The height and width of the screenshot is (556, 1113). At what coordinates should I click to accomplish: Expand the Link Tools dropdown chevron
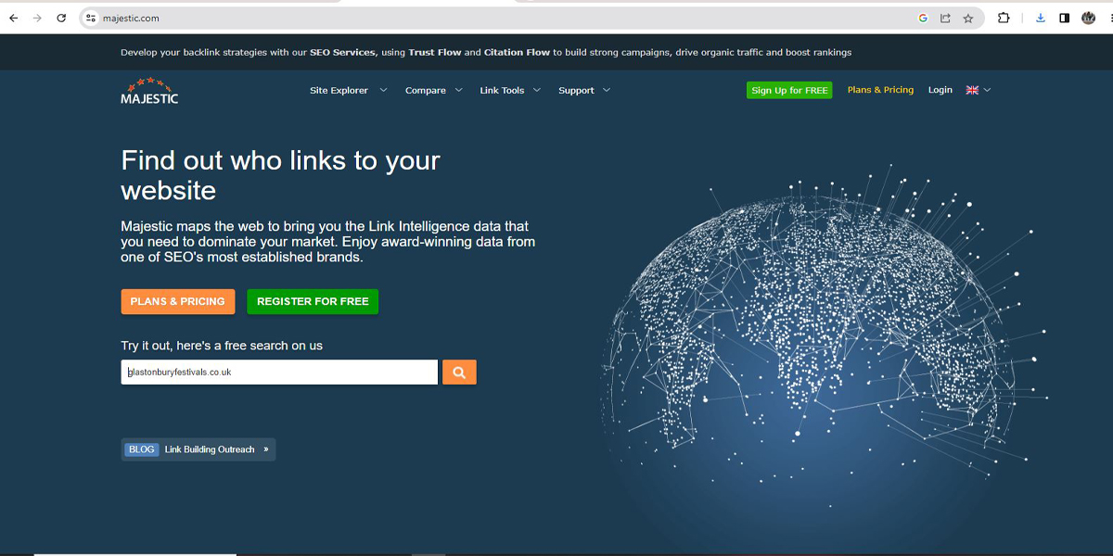536,90
